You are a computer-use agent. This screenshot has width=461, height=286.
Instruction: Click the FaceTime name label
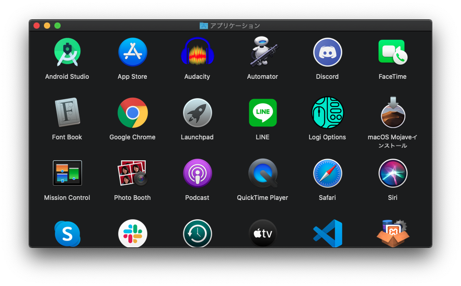(393, 77)
